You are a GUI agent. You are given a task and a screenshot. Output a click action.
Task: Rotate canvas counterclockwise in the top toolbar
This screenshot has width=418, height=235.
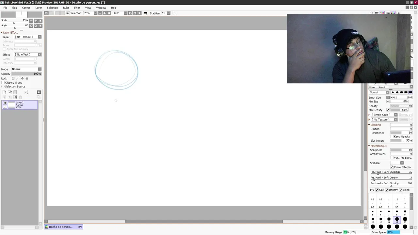pyautogui.click(x=130, y=13)
